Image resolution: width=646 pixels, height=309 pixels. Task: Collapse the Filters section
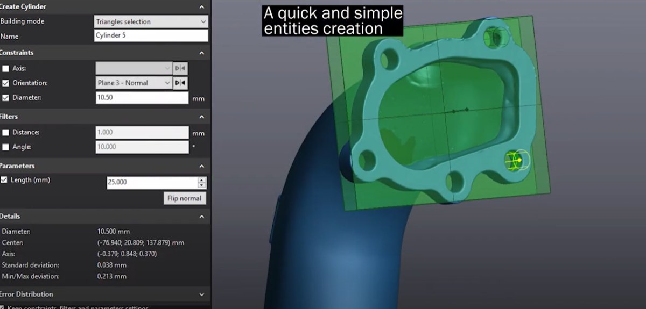[202, 117]
